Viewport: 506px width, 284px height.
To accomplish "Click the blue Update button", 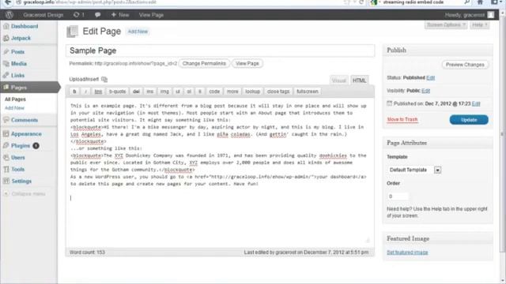I will (469, 120).
